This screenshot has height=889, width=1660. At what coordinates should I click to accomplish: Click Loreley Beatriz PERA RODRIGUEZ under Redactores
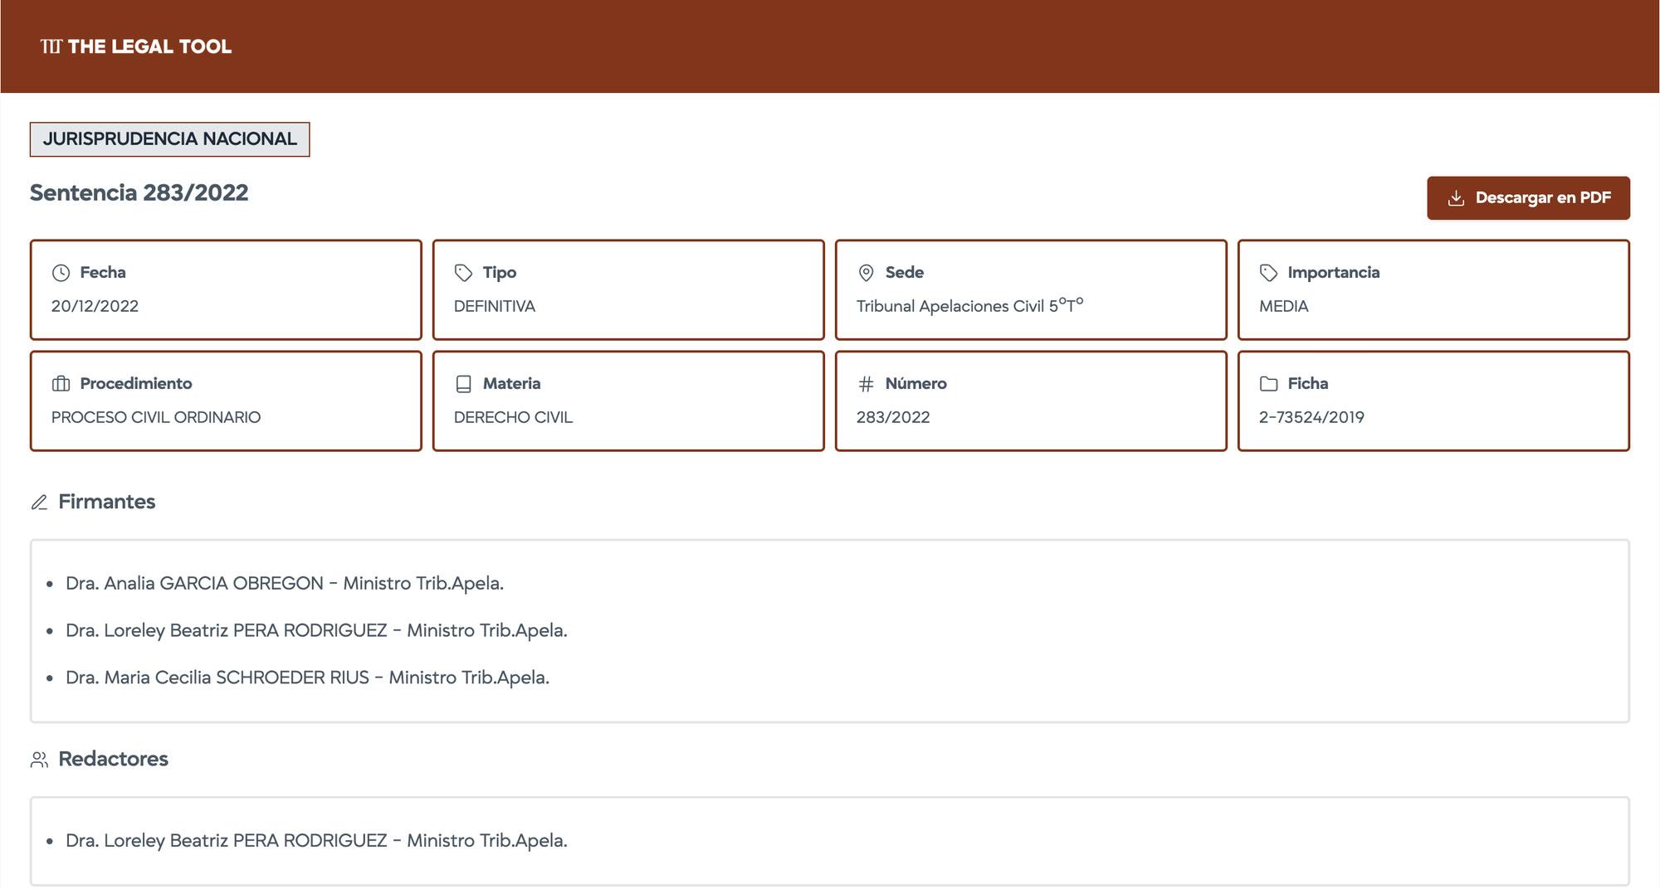[316, 841]
